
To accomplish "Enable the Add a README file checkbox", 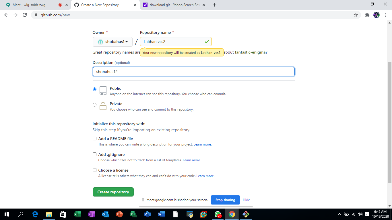I will [94, 138].
